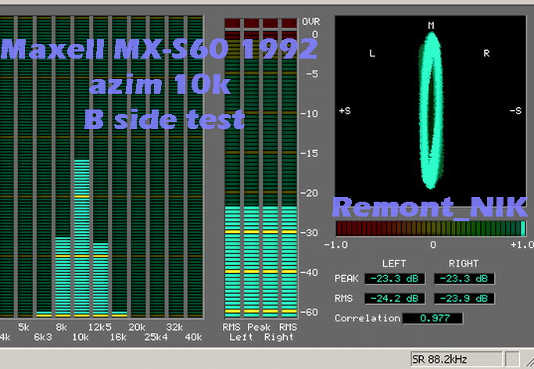
Task: Click the Correlation 0.977 readout
Action: 432,318
